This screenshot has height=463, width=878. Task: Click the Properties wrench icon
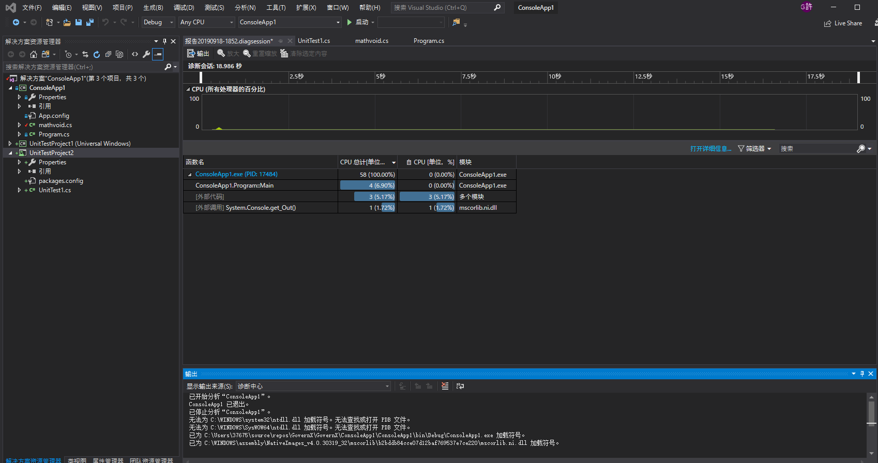click(146, 54)
